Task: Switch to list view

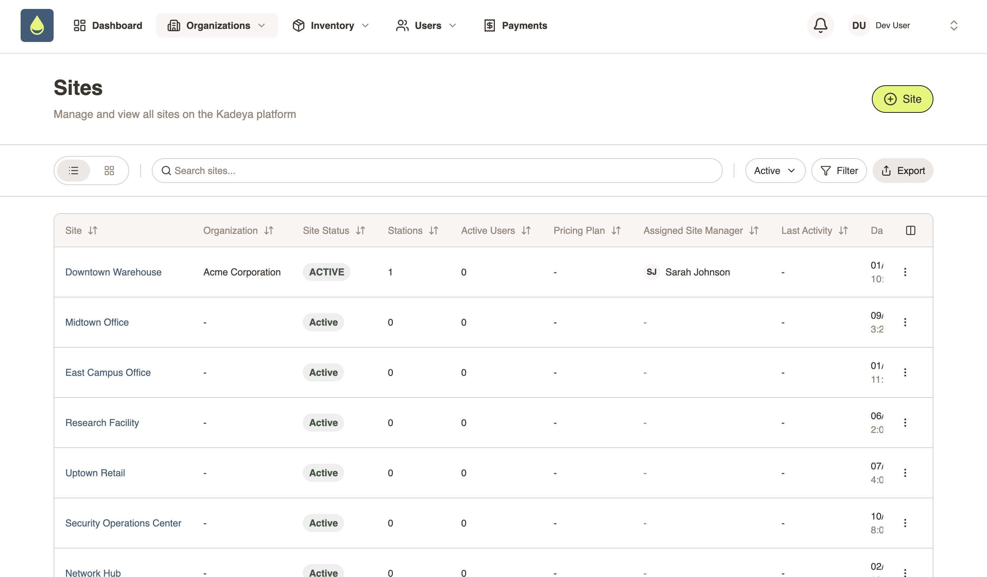Action: 74,171
